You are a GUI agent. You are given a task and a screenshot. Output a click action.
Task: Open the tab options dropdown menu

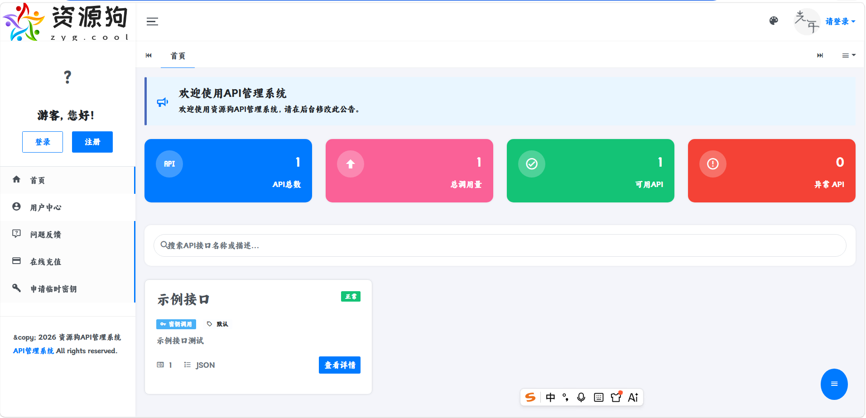tap(849, 55)
